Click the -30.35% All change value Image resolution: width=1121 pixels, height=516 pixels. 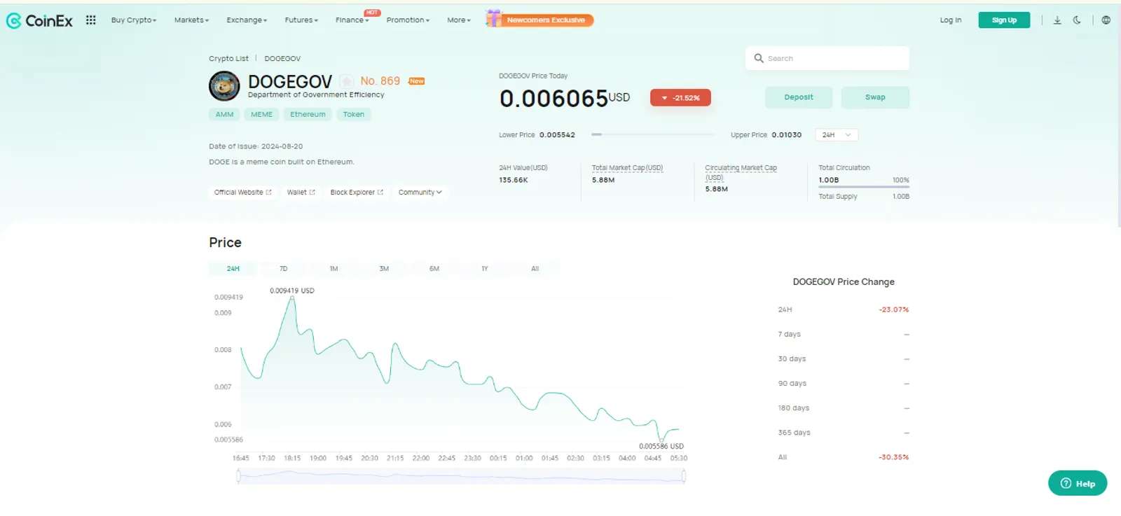coord(894,457)
